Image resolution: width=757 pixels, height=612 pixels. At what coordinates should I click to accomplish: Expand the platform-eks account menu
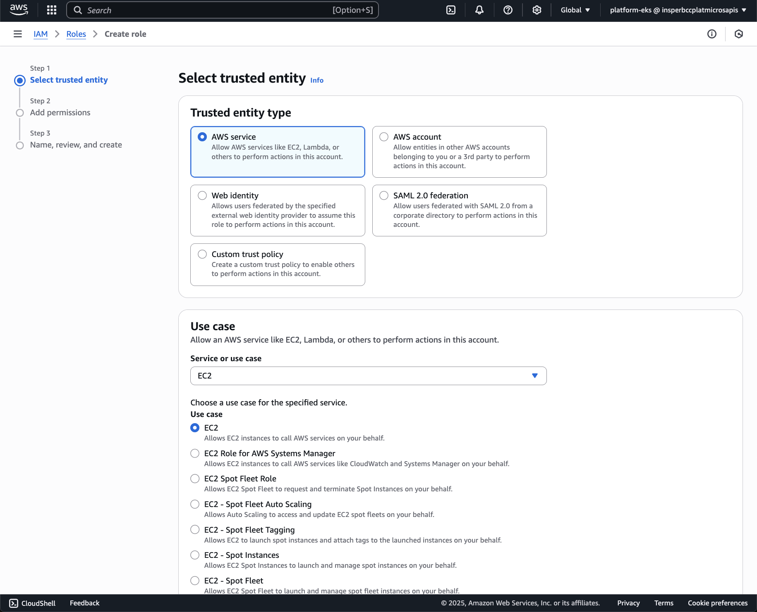(x=678, y=10)
